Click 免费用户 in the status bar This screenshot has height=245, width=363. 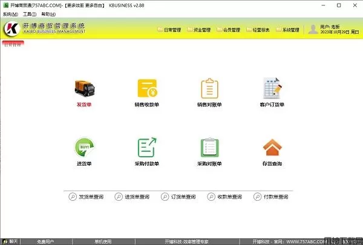tap(46, 242)
